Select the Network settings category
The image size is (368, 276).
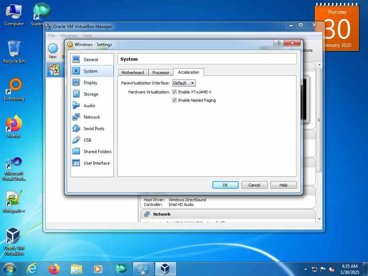92,117
